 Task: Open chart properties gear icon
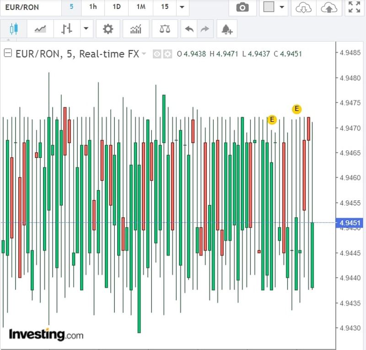click(x=108, y=29)
